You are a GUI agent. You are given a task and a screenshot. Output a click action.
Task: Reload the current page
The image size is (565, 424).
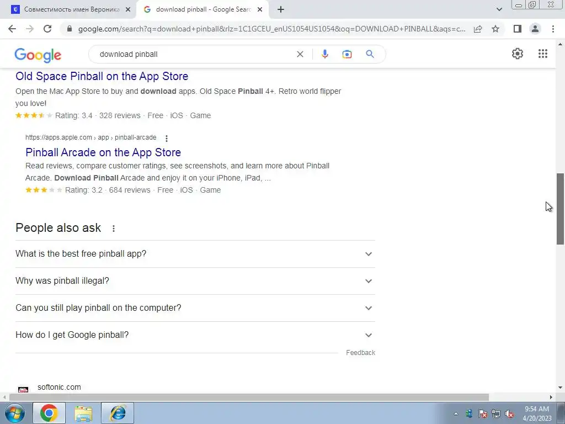[47, 29]
